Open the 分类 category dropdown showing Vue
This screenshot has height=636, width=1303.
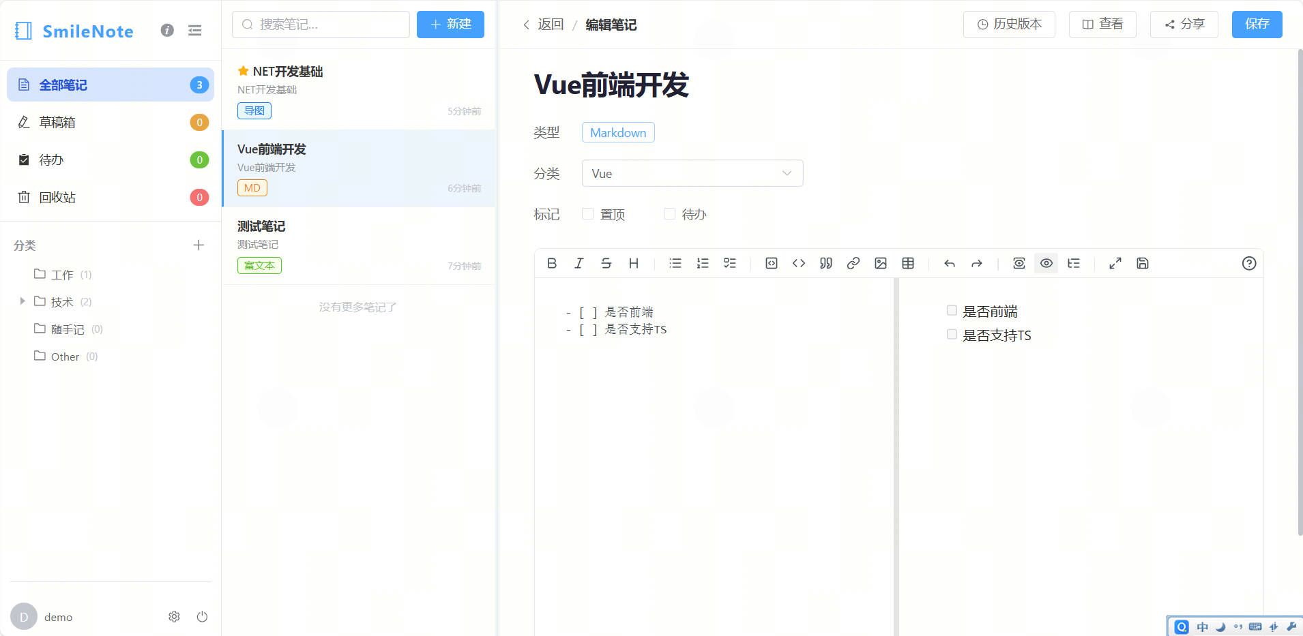[x=692, y=173]
